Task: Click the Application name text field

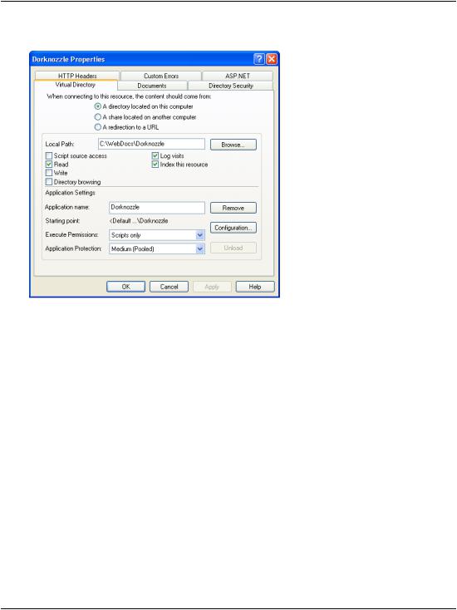Action: pos(157,208)
